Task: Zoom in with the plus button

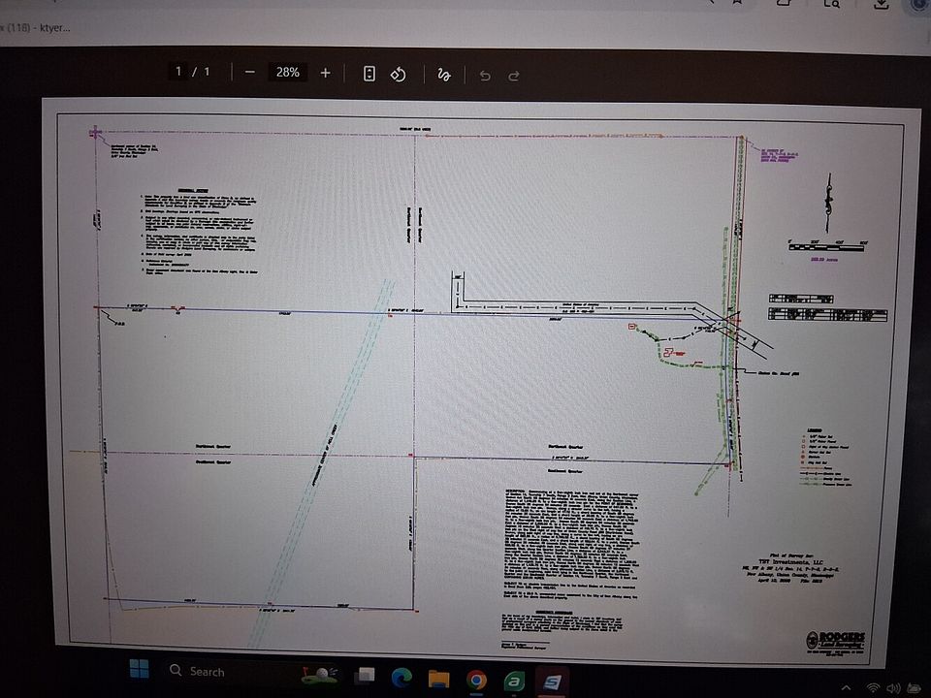Action: (x=325, y=73)
